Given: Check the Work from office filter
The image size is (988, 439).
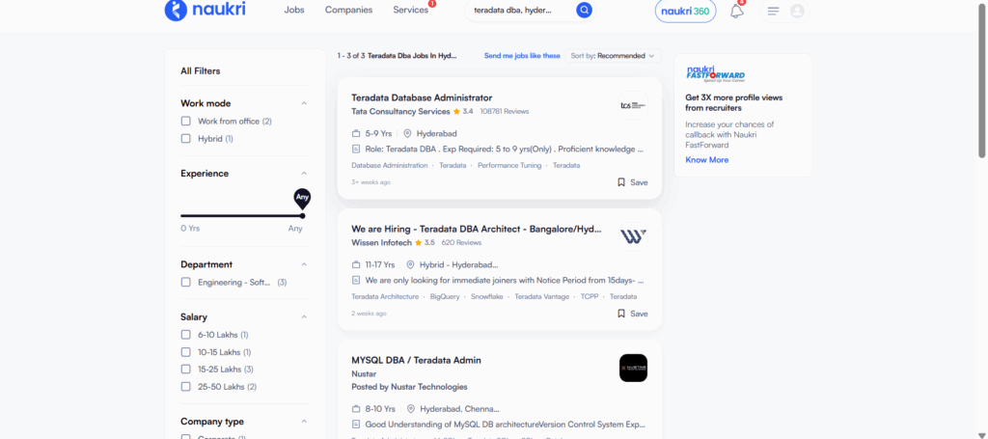Looking at the screenshot, I should pos(186,122).
